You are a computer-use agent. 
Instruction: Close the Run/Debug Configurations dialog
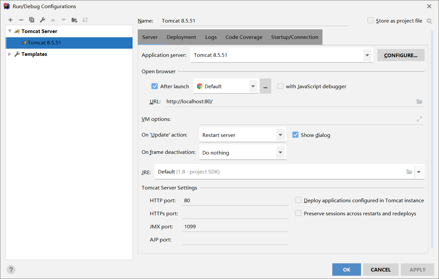point(429,7)
